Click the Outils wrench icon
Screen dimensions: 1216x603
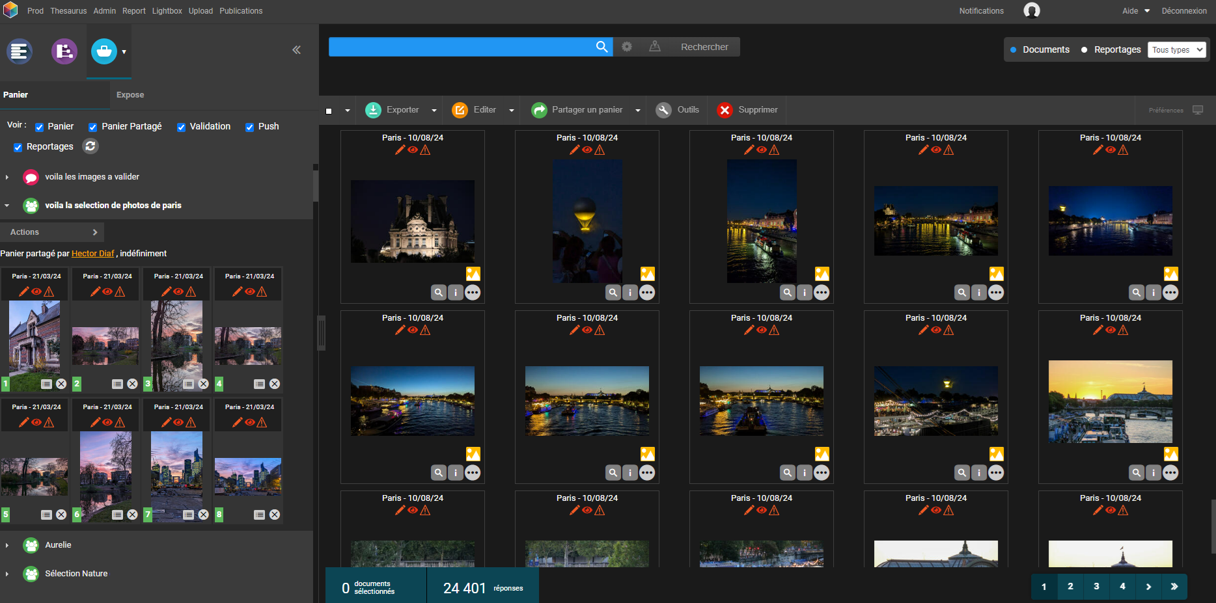(663, 110)
